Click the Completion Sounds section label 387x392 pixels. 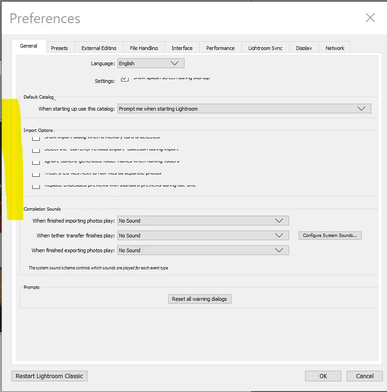click(x=42, y=209)
